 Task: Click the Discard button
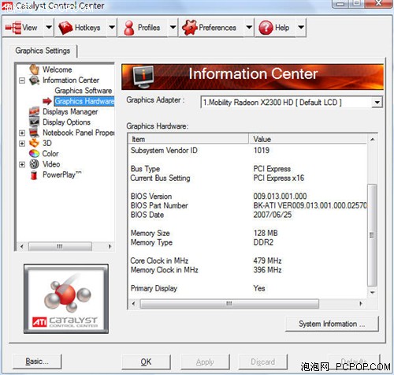262,362
